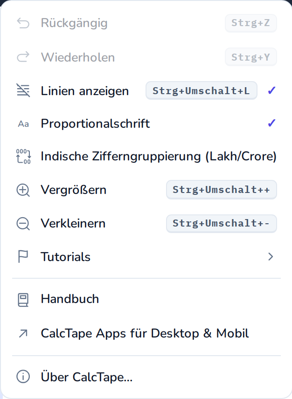Toggle the Proportionalschrift checkmark
Image resolution: width=292 pixels, height=399 pixels.
271,123
